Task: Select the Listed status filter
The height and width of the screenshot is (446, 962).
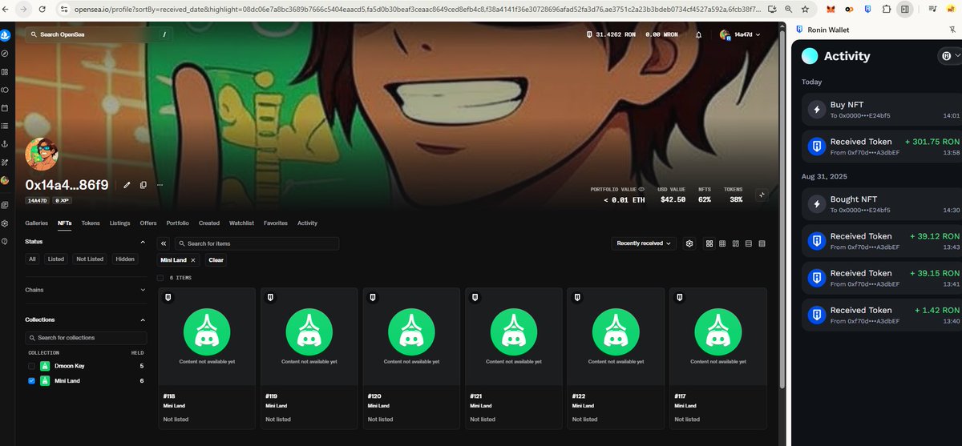Action: coord(56,259)
